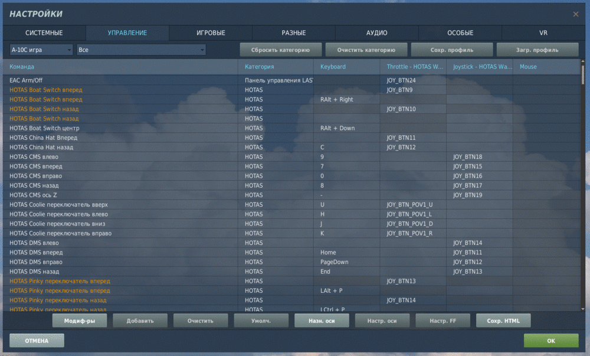Load profile with Загр. профиль button

click(x=537, y=50)
